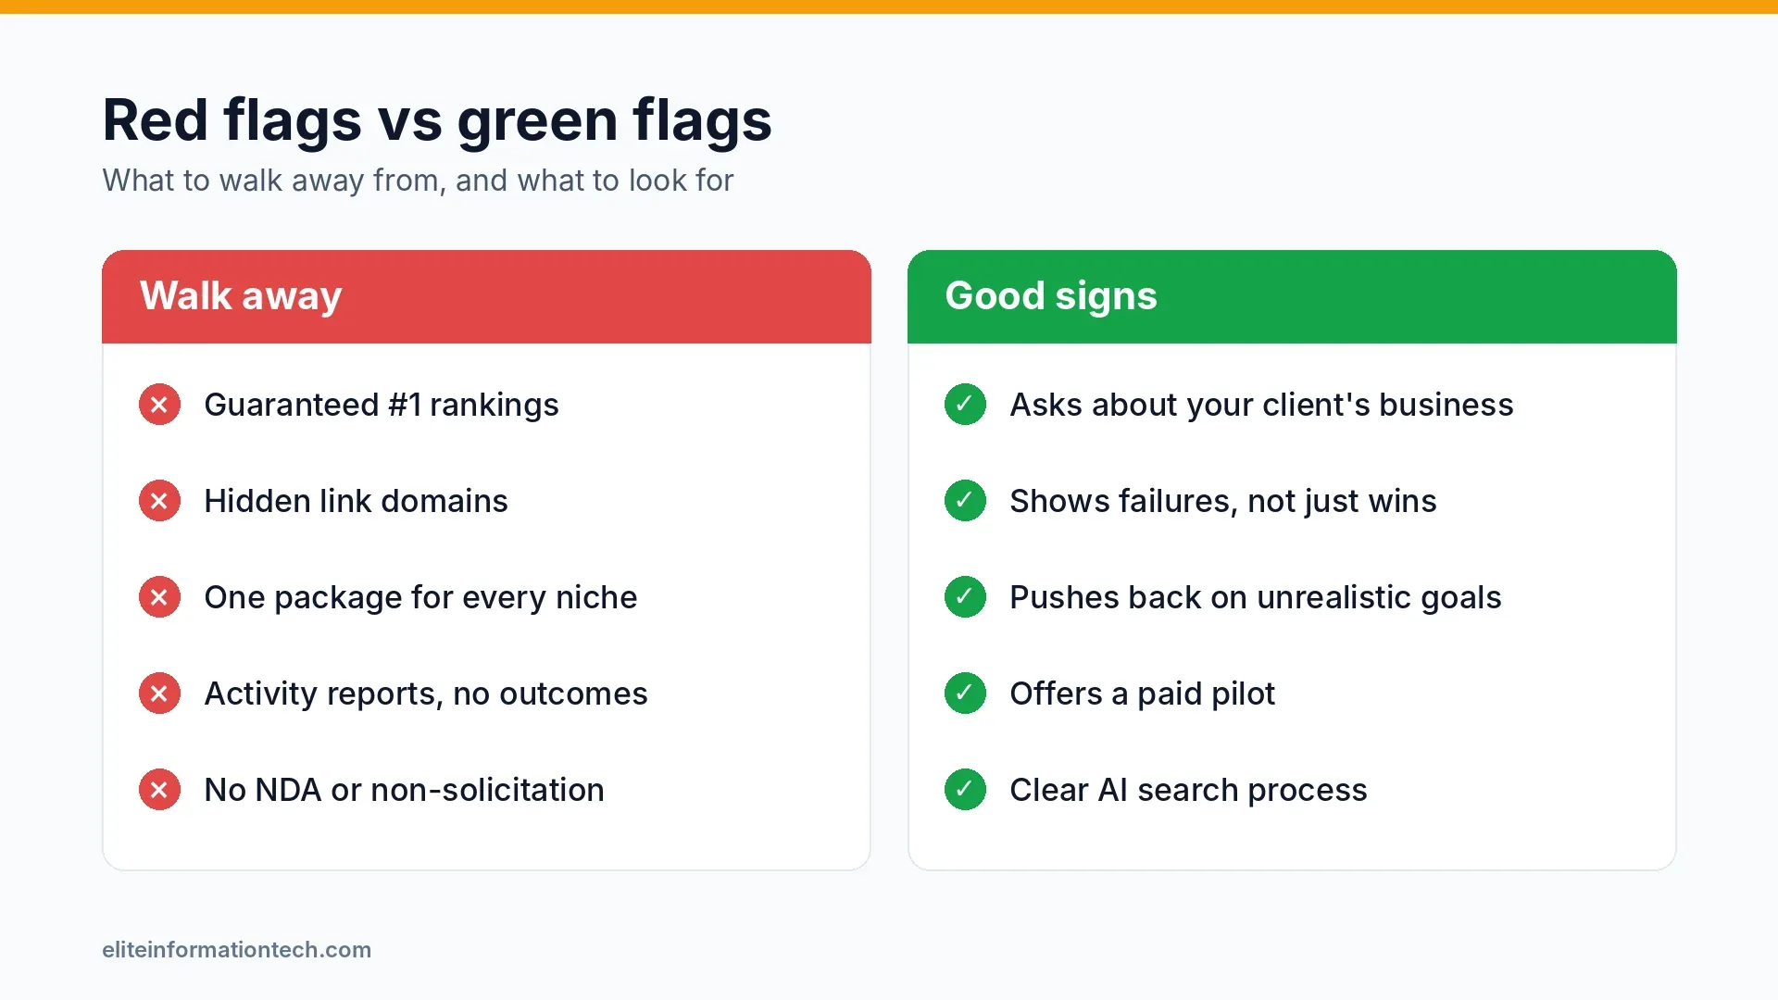Click the red X next to One package for every niche
The height and width of the screenshot is (1000, 1778).
click(159, 597)
